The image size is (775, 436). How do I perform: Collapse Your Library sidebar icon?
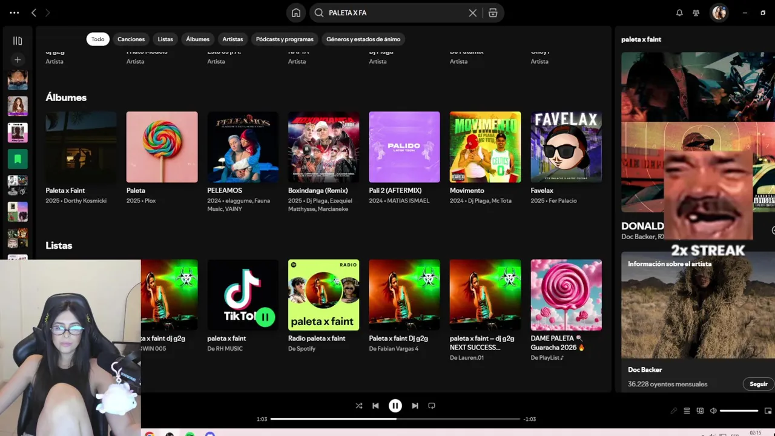click(x=18, y=41)
